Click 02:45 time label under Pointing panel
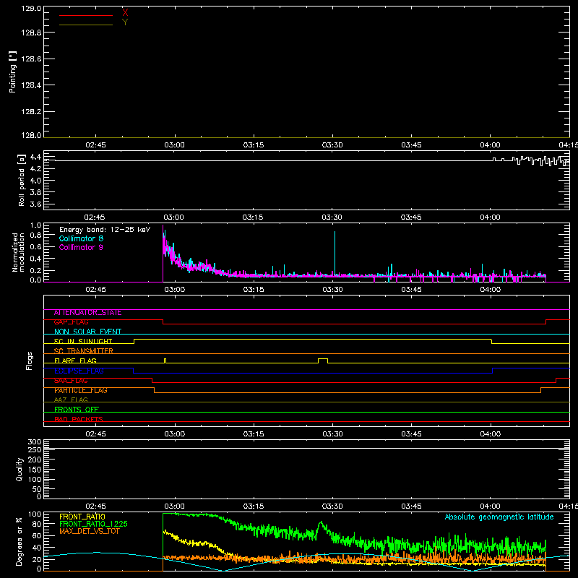 click(95, 145)
